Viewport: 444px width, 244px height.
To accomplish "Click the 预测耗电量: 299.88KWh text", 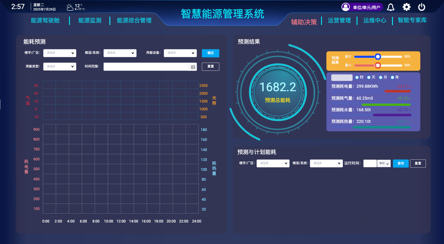I will point(355,86).
